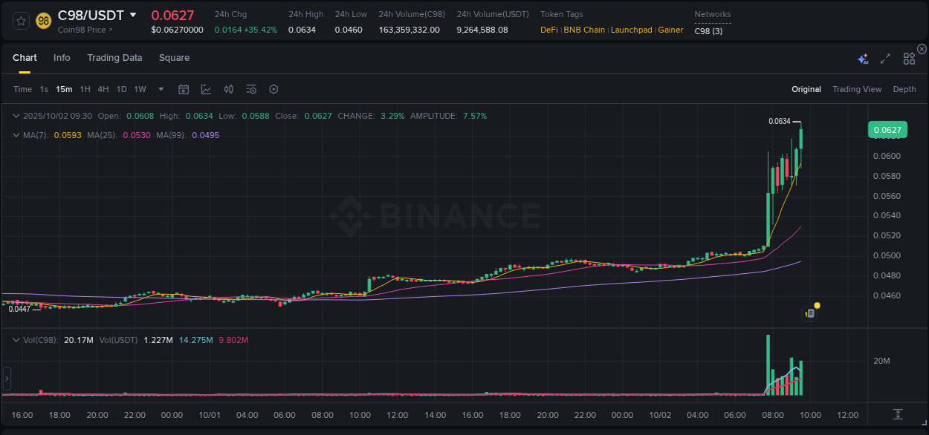The height and width of the screenshot is (435, 929).
Task: Toggle the favorite star for C98/USDT
Action: point(20,20)
